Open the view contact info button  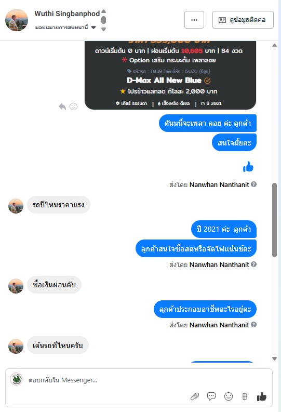click(243, 20)
